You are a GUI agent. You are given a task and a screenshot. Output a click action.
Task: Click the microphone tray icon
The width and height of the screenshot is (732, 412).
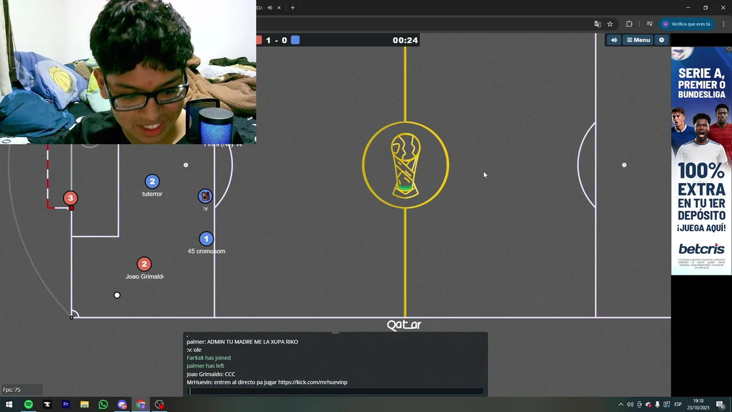657,405
